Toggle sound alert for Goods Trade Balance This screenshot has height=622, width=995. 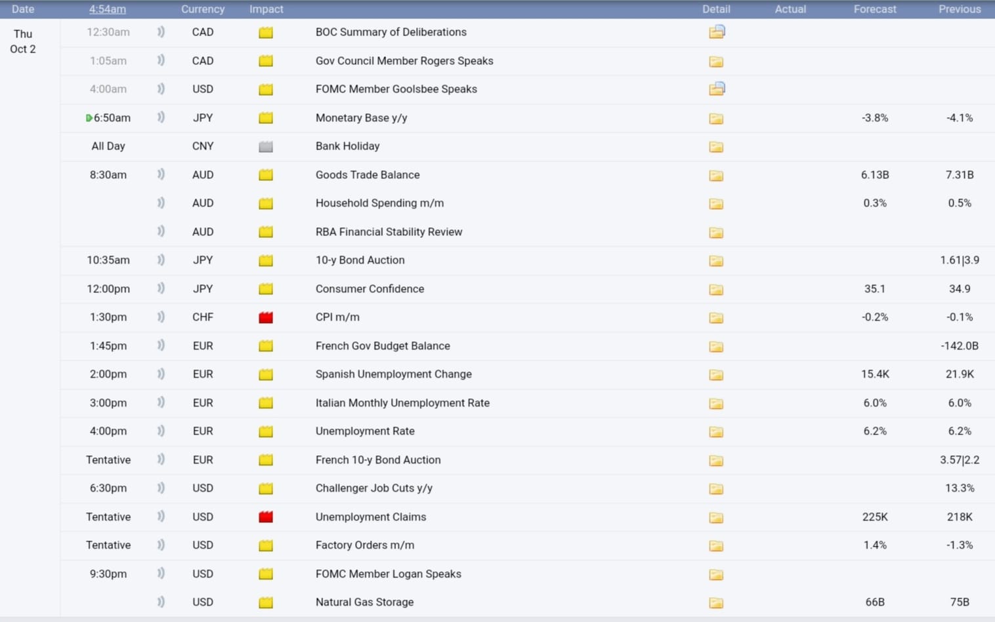pos(161,174)
